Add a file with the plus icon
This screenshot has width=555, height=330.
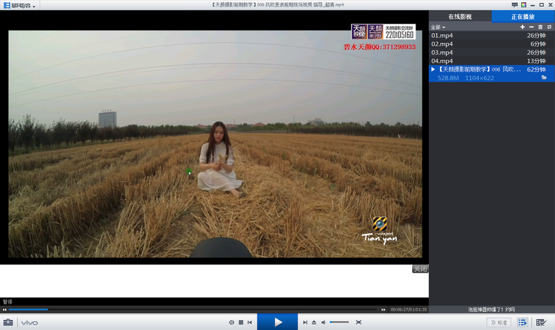click(522, 27)
